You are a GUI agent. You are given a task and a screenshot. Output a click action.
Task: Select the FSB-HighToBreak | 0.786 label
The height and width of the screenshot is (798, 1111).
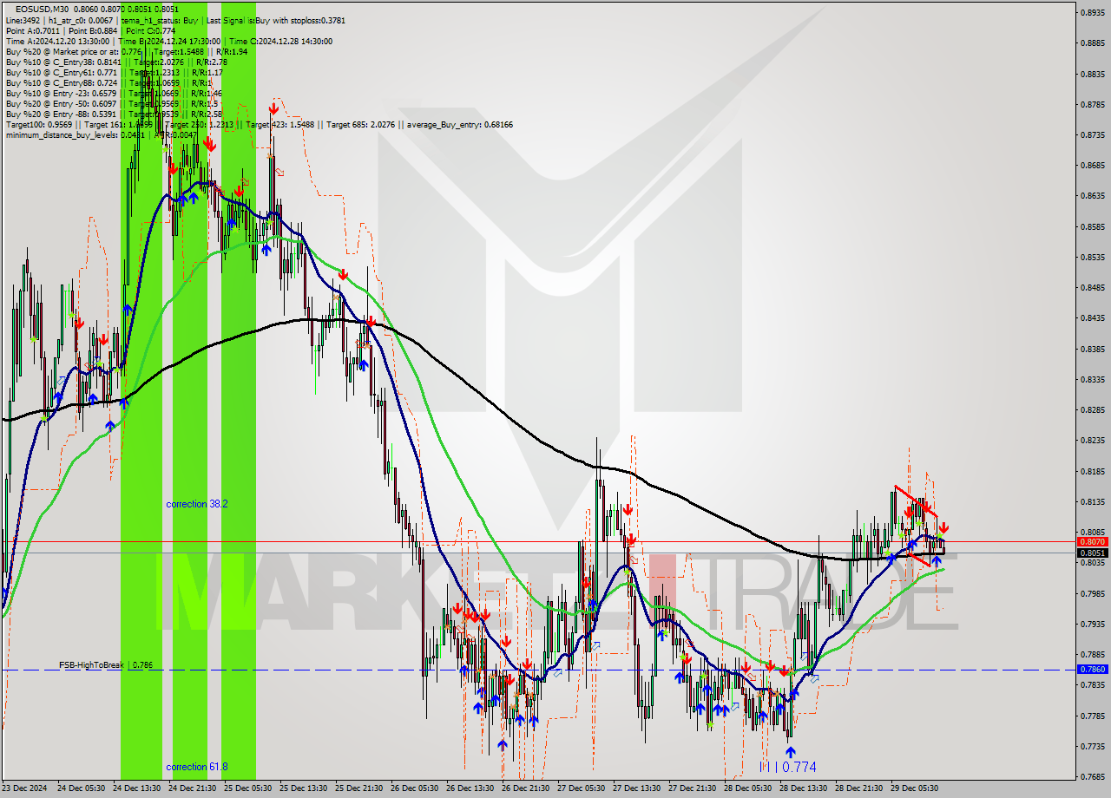pos(106,664)
